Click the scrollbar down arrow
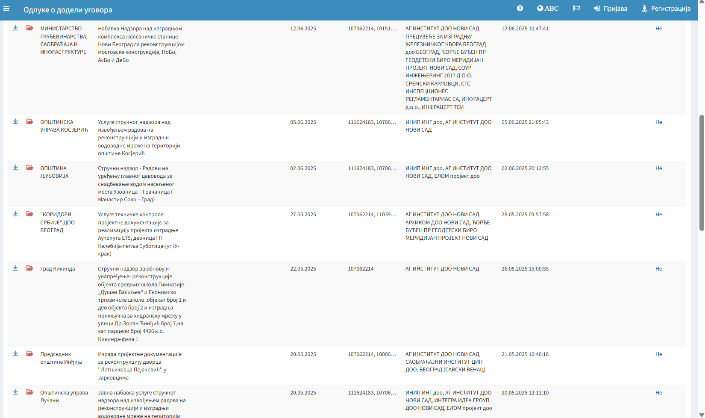This screenshot has height=418, width=705. tap(701, 415)
